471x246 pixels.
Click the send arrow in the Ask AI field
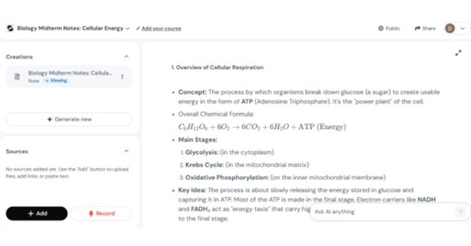[x=460, y=212]
